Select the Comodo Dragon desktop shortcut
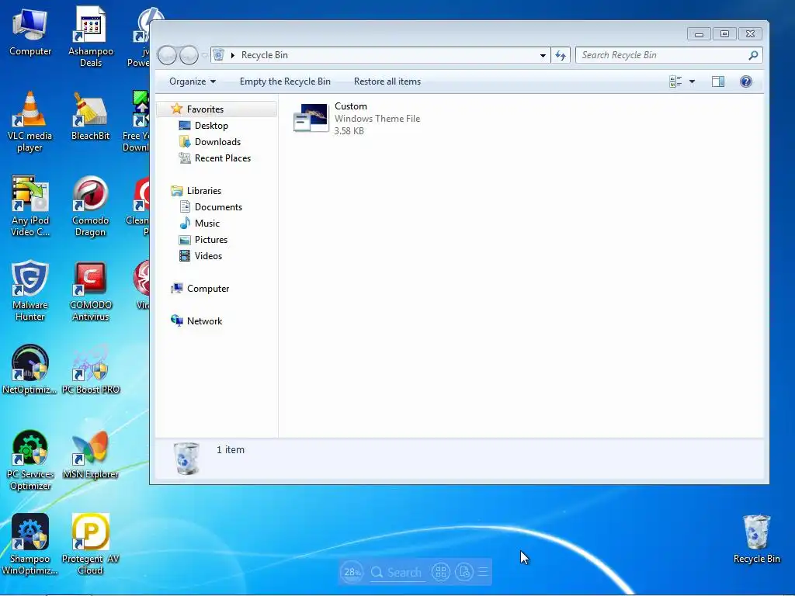 [90, 206]
